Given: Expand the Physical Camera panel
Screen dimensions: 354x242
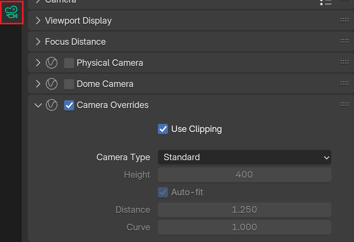Looking at the screenshot, I should [x=38, y=63].
